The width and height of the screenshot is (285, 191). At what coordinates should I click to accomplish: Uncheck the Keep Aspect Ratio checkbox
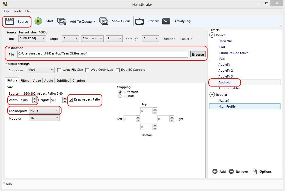[x=71, y=100]
